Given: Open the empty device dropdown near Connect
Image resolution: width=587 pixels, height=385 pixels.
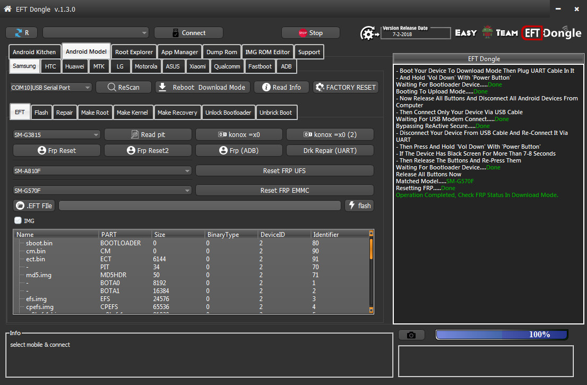Looking at the screenshot, I should 96,33.
